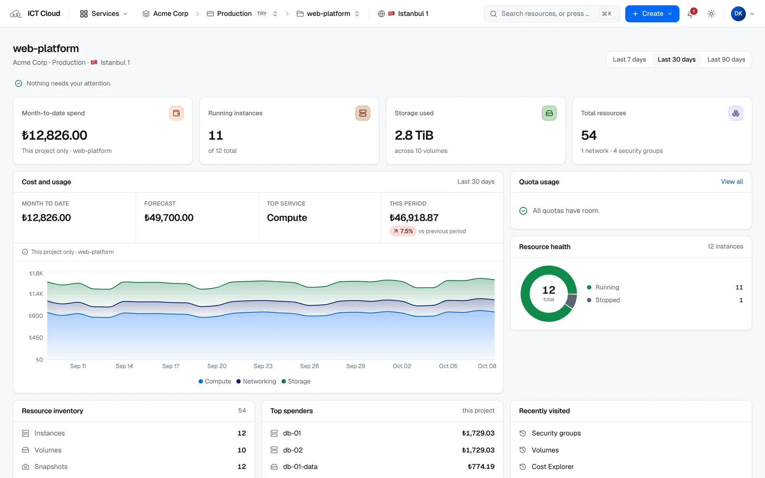Screen dimensions: 765x478
Task: Click the info icon beside This project only note
Action: [25, 252]
